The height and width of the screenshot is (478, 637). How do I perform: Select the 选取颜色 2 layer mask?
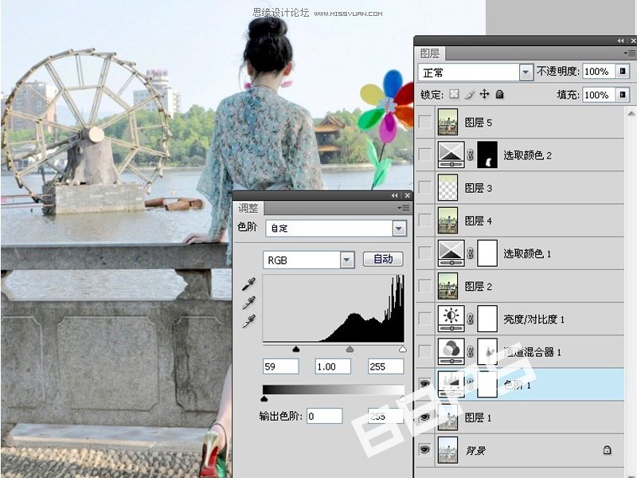pos(487,155)
